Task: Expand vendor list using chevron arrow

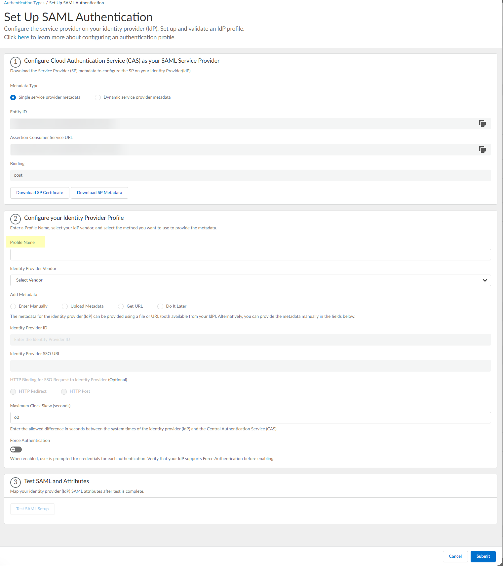Action: coord(485,280)
